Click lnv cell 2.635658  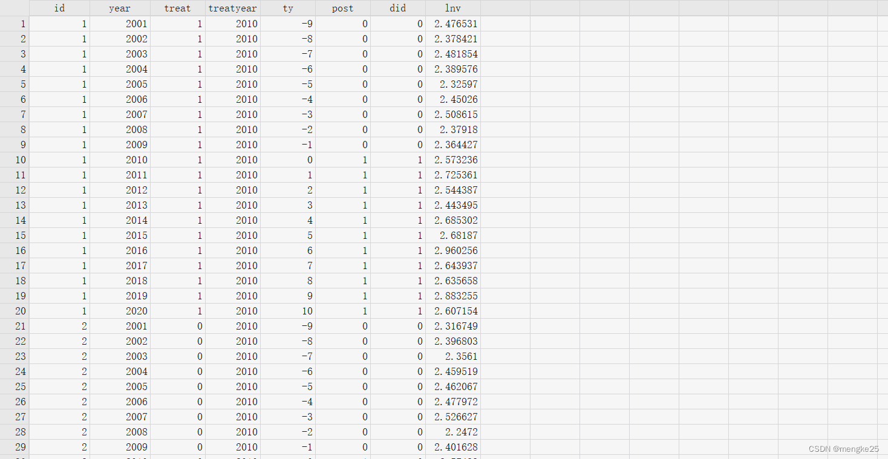click(453, 281)
